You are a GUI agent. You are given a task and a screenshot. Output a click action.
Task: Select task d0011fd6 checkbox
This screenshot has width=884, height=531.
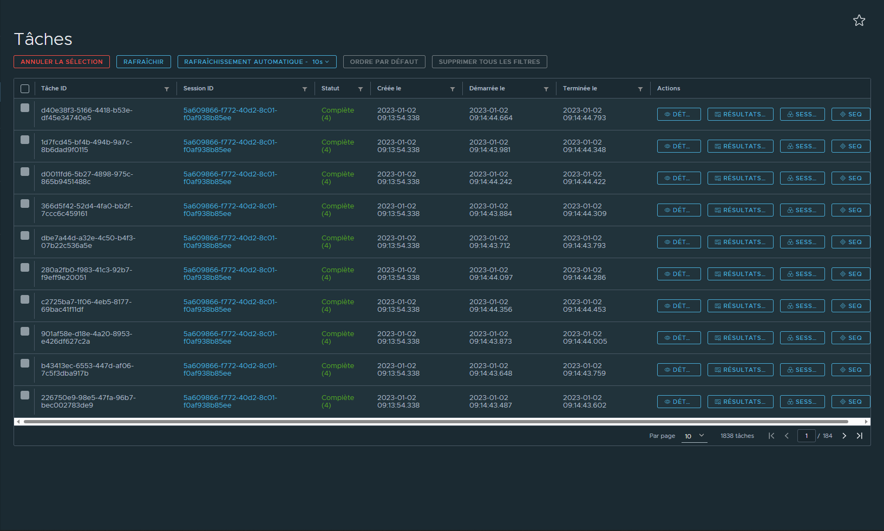(25, 172)
